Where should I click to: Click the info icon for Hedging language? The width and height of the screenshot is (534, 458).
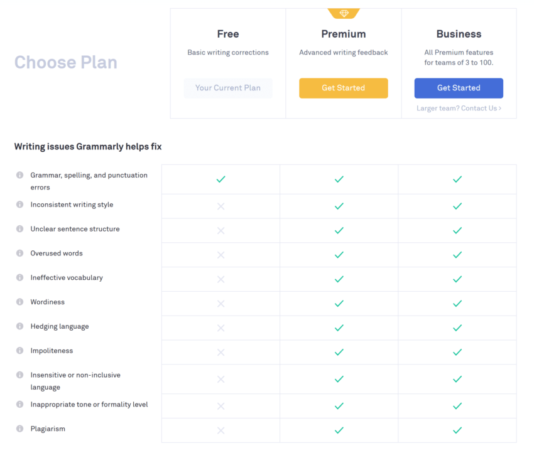tap(21, 326)
